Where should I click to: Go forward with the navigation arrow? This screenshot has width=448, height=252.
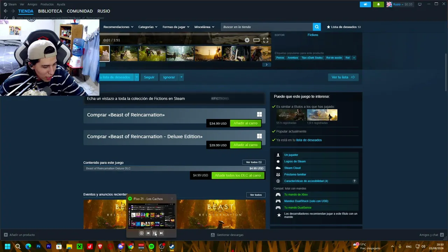(x=13, y=11)
